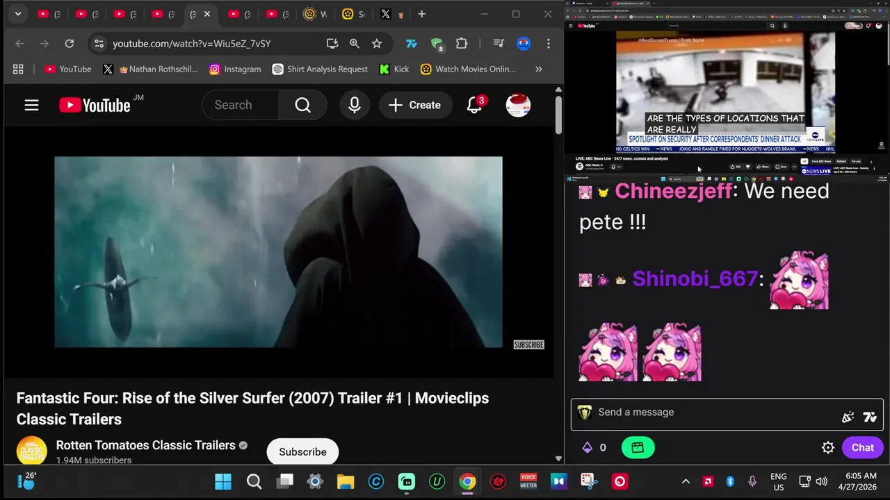Start voice search with the microphone icon
Viewport: 890px width, 500px height.
(x=355, y=105)
